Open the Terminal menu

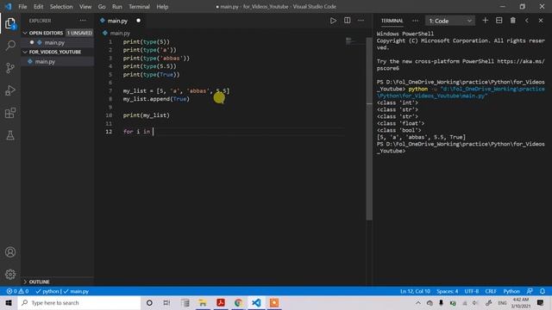point(139,6)
